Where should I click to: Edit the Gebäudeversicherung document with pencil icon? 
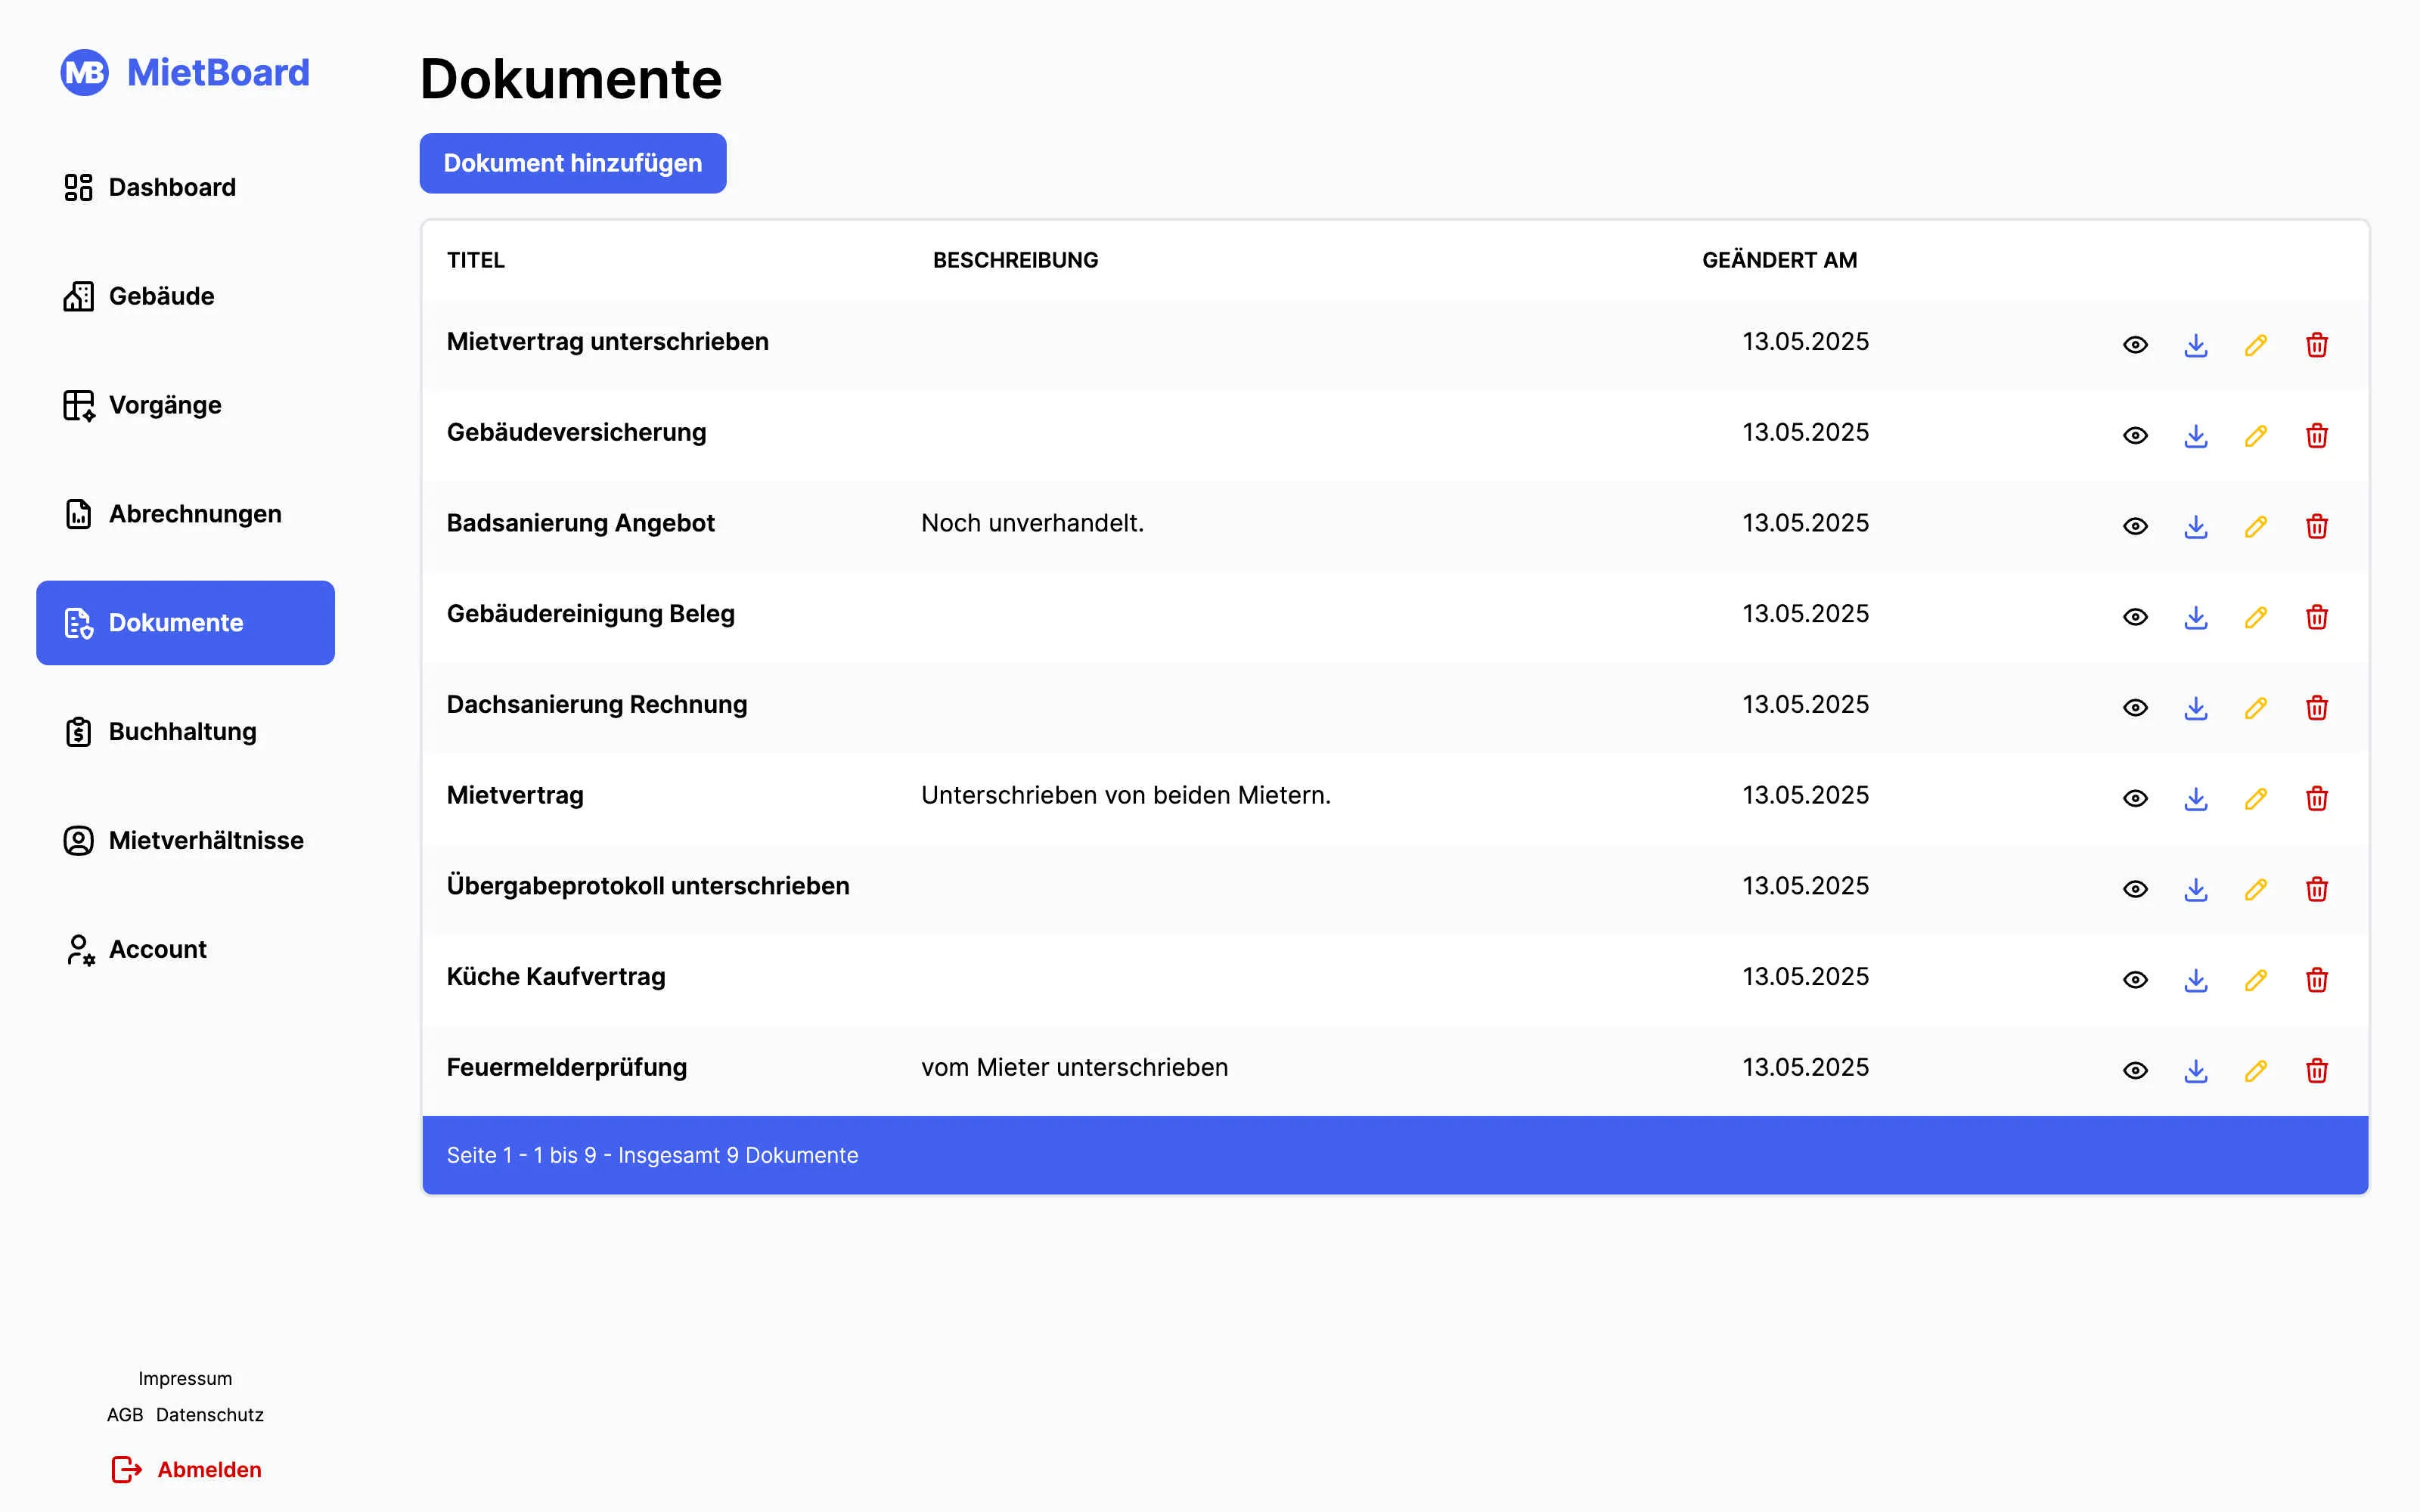coord(2255,436)
